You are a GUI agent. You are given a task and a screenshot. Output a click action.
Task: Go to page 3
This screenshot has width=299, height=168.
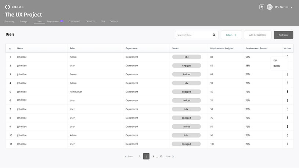pyautogui.click(x=153, y=156)
